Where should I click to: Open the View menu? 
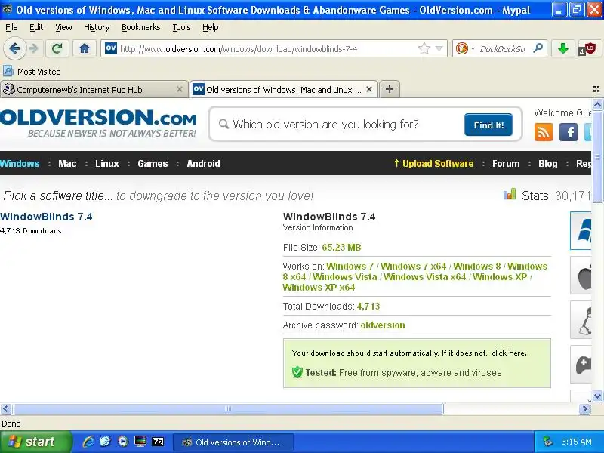pyautogui.click(x=63, y=27)
